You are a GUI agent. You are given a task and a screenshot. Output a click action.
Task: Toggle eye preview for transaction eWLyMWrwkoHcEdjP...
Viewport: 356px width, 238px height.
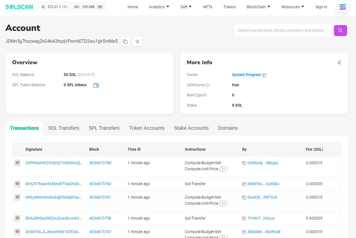[x=18, y=197]
